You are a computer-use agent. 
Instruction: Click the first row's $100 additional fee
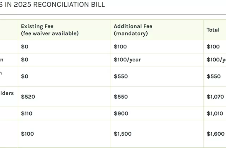click(120, 47)
